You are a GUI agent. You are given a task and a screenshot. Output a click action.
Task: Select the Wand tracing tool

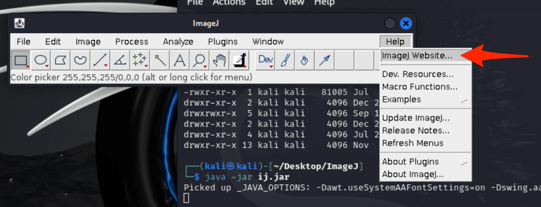pos(159,60)
